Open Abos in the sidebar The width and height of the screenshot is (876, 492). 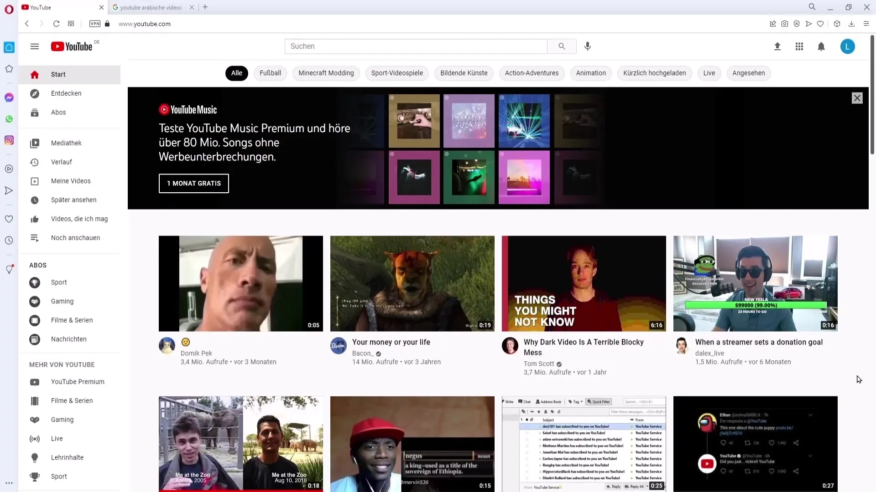coord(69,113)
